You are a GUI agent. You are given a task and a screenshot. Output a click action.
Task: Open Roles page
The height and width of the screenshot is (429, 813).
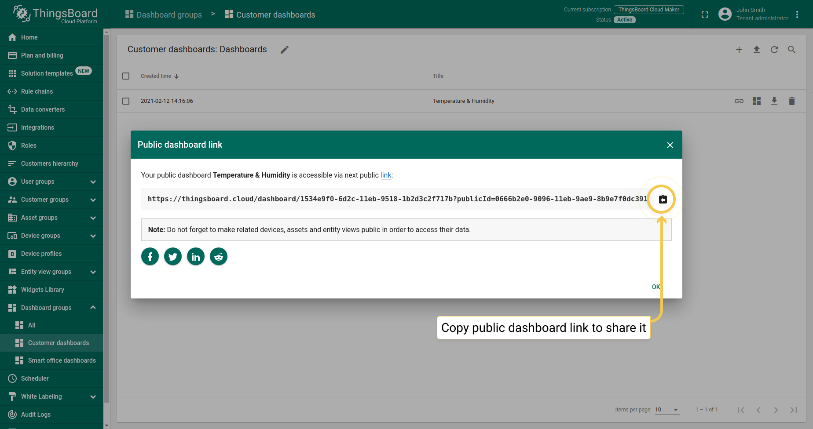click(x=52, y=145)
